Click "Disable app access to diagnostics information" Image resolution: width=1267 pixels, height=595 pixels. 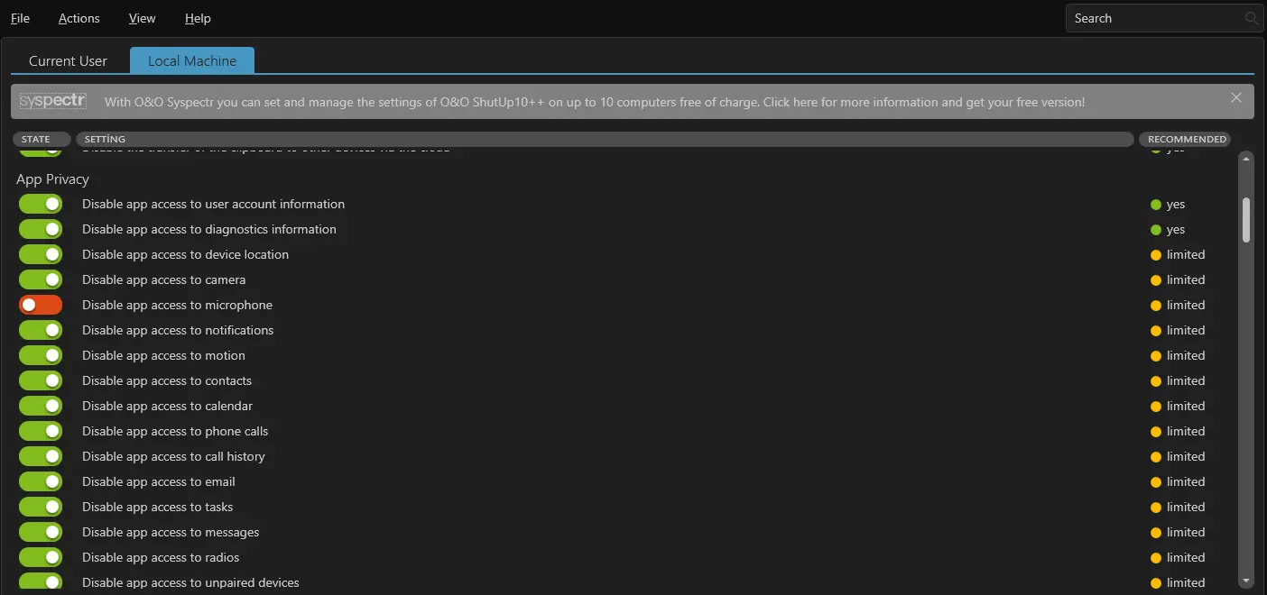209,229
